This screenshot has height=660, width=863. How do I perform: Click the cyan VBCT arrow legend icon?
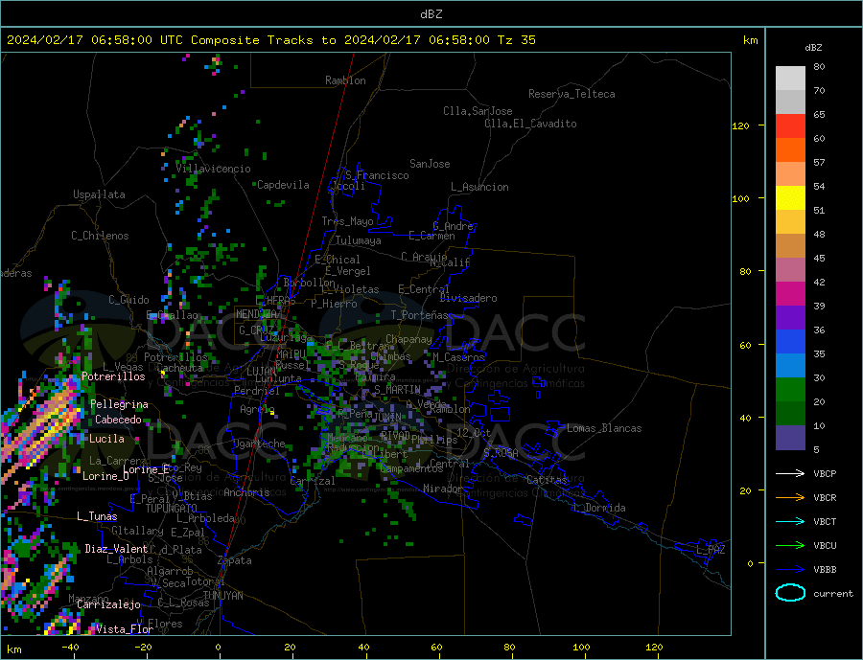(790, 521)
